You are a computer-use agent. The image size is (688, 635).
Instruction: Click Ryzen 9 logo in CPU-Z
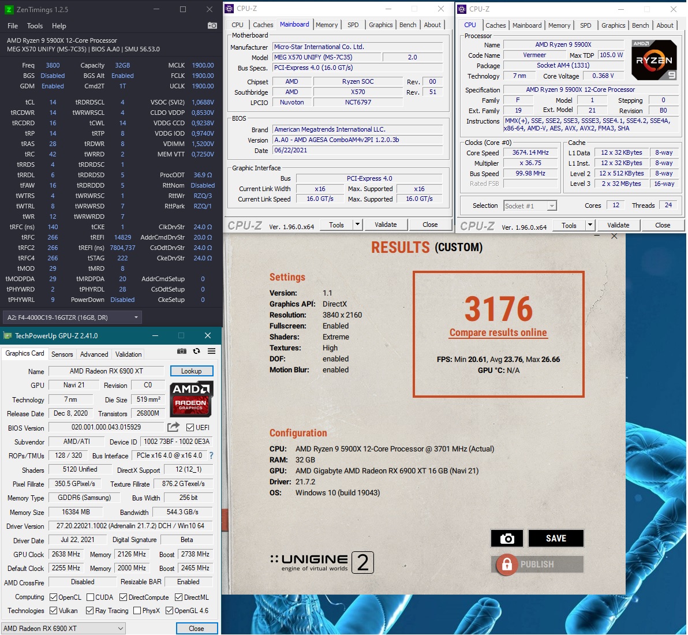pos(654,59)
